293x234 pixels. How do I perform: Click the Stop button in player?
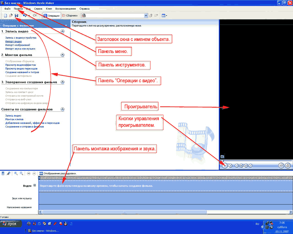coord(231,166)
